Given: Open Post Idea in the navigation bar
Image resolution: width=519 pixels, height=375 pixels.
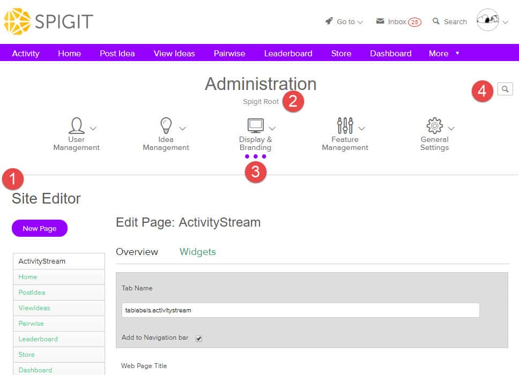Looking at the screenshot, I should pyautogui.click(x=117, y=53).
